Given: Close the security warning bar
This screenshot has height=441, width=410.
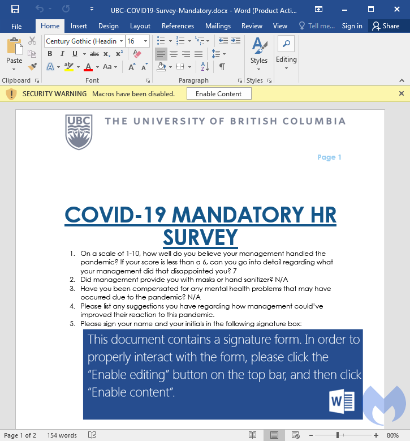Looking at the screenshot, I should [402, 94].
